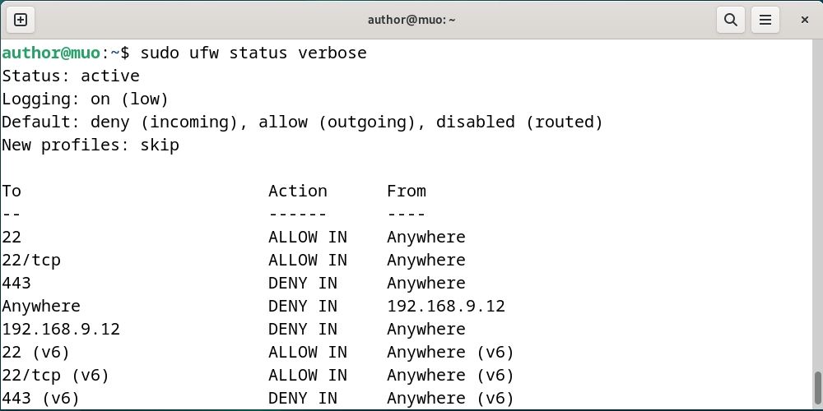Viewport: 823px width, 411px height.
Task: Click the 'sudo ufw status verbose' command
Action: point(253,53)
